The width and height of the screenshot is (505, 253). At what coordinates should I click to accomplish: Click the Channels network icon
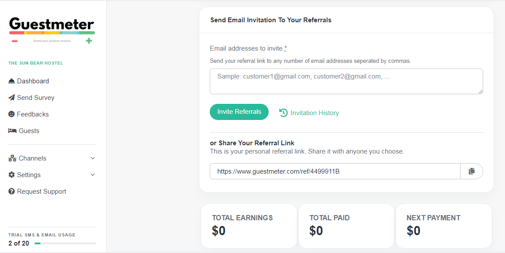point(12,158)
